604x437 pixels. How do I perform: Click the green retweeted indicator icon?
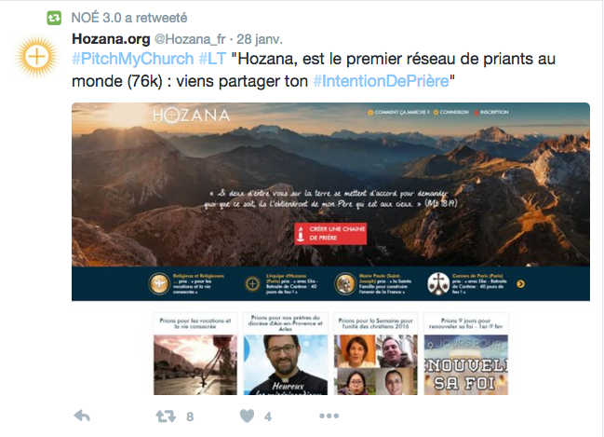coord(54,18)
